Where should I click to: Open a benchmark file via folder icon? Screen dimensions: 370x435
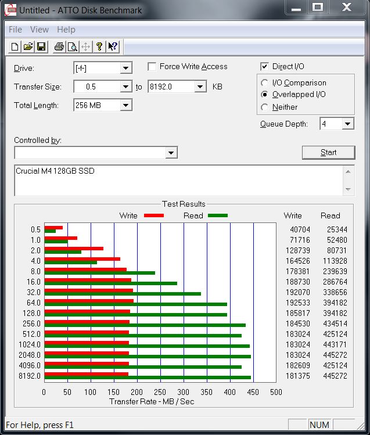click(x=28, y=47)
